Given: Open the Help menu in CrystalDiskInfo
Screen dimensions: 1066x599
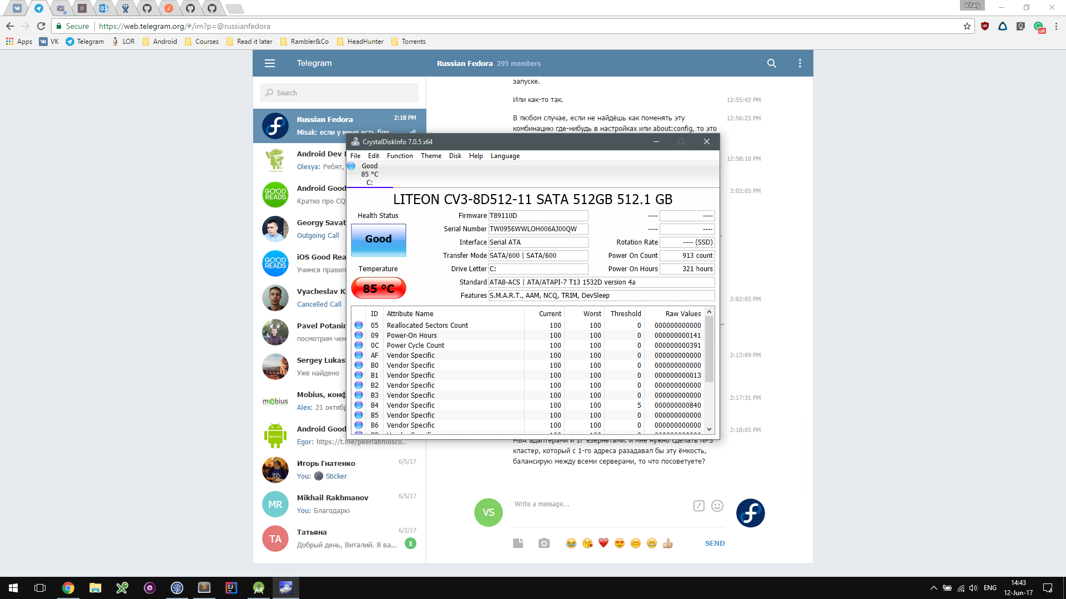Looking at the screenshot, I should click(476, 156).
